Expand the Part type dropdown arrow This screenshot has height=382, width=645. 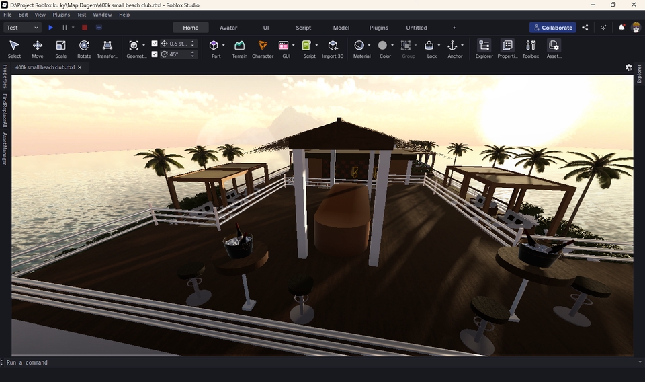(224, 46)
